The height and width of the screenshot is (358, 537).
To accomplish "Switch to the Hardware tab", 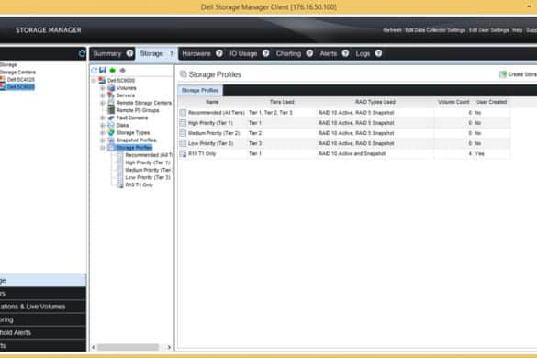I will tap(196, 54).
